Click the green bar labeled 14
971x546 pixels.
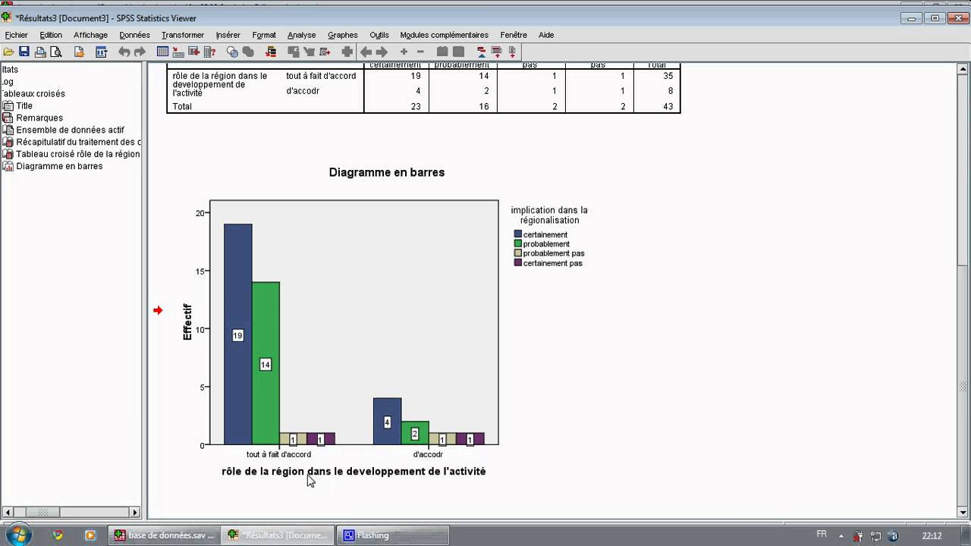pos(266,363)
